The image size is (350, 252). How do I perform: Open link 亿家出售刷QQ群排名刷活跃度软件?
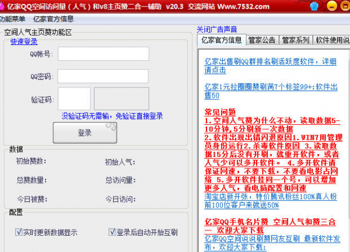point(270,65)
